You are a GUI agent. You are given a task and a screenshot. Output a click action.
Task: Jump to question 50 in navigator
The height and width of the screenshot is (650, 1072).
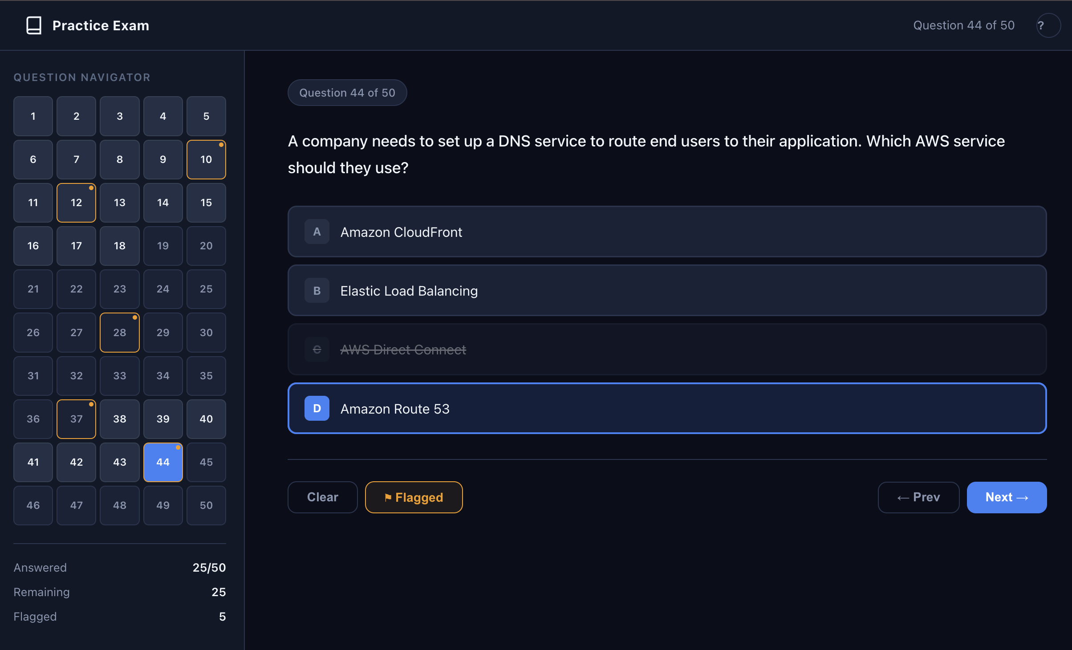click(206, 505)
